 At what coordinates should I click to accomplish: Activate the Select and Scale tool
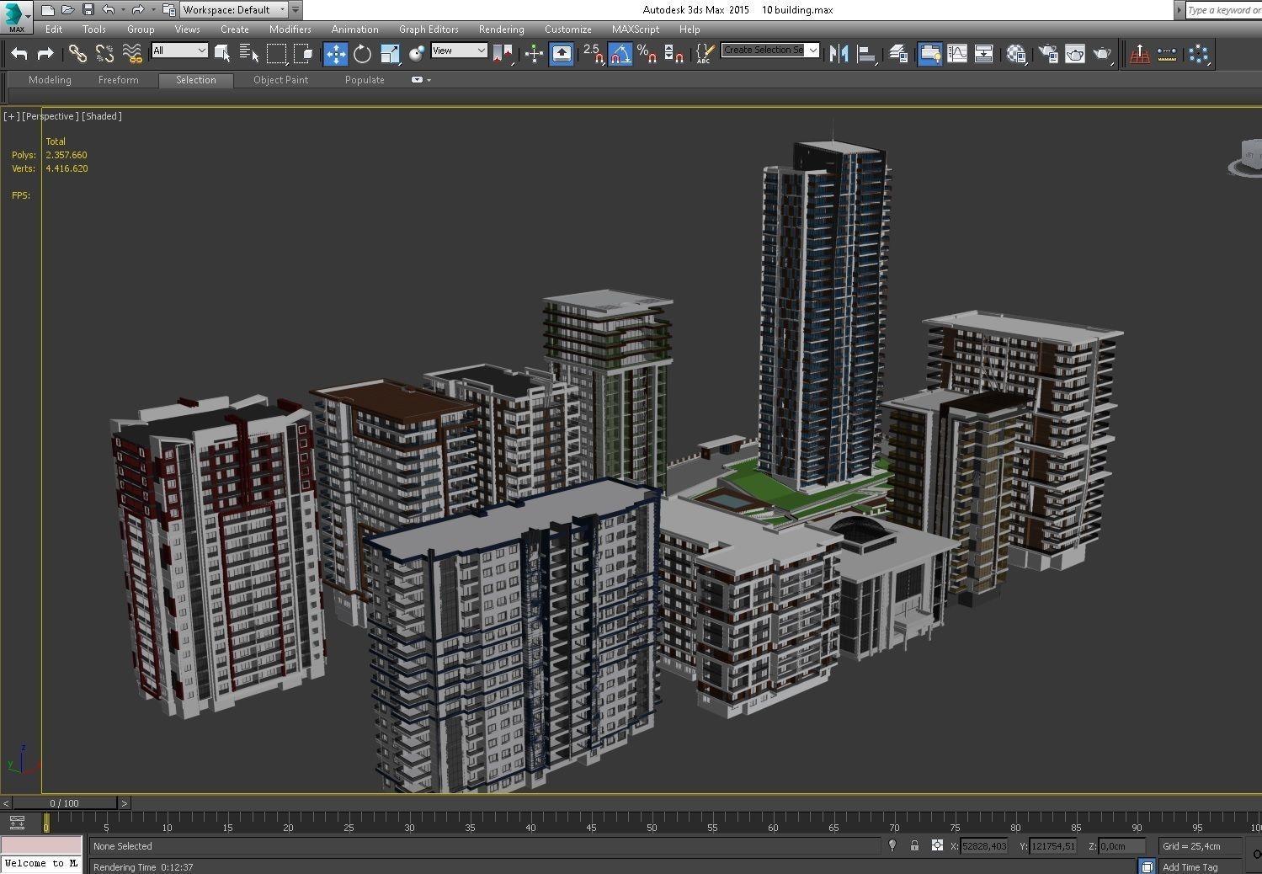[x=389, y=54]
